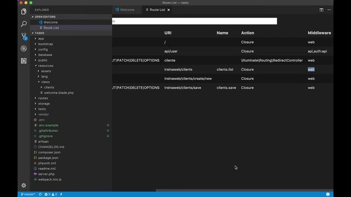Split the editor with split icon
Image resolution: width=351 pixels, height=197 pixels.
(321, 10)
